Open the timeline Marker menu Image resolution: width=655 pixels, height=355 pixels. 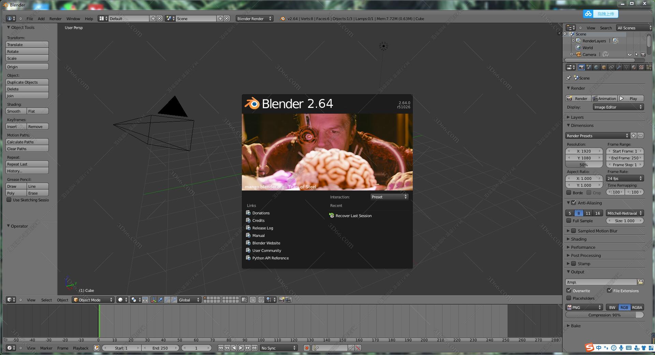(x=46, y=348)
